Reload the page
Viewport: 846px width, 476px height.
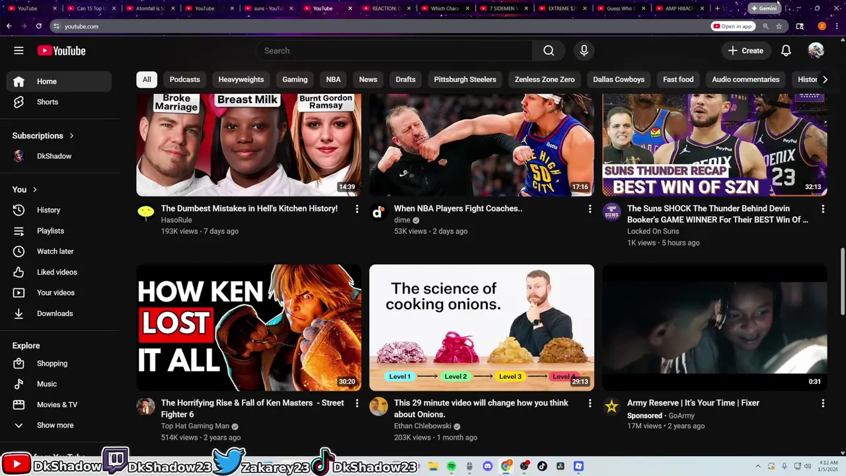coord(39,26)
